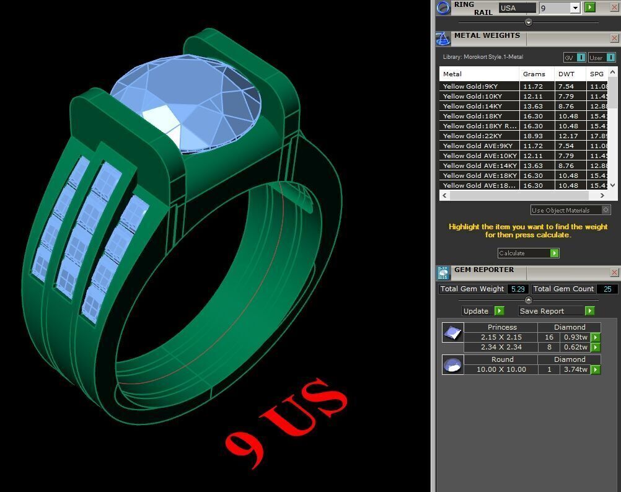The image size is (621, 492).
Task: Click the up arrow of the metal list scrollbar
Action: [613, 72]
